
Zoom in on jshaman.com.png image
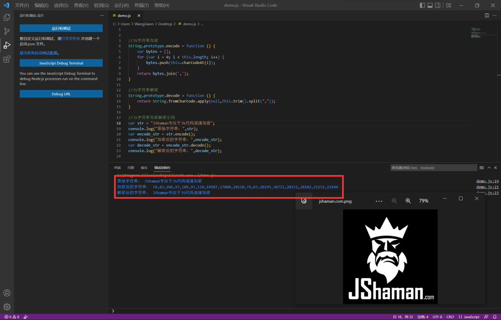coord(408,201)
